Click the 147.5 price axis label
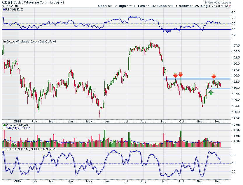This screenshot has height=185, width=243. 236,94
